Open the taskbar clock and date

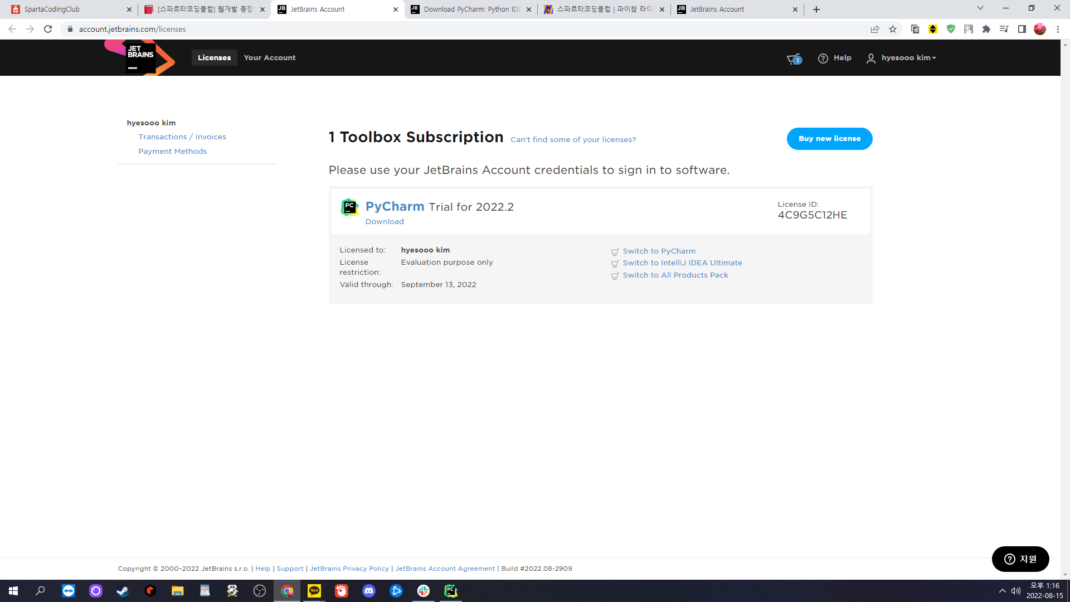click(1044, 591)
